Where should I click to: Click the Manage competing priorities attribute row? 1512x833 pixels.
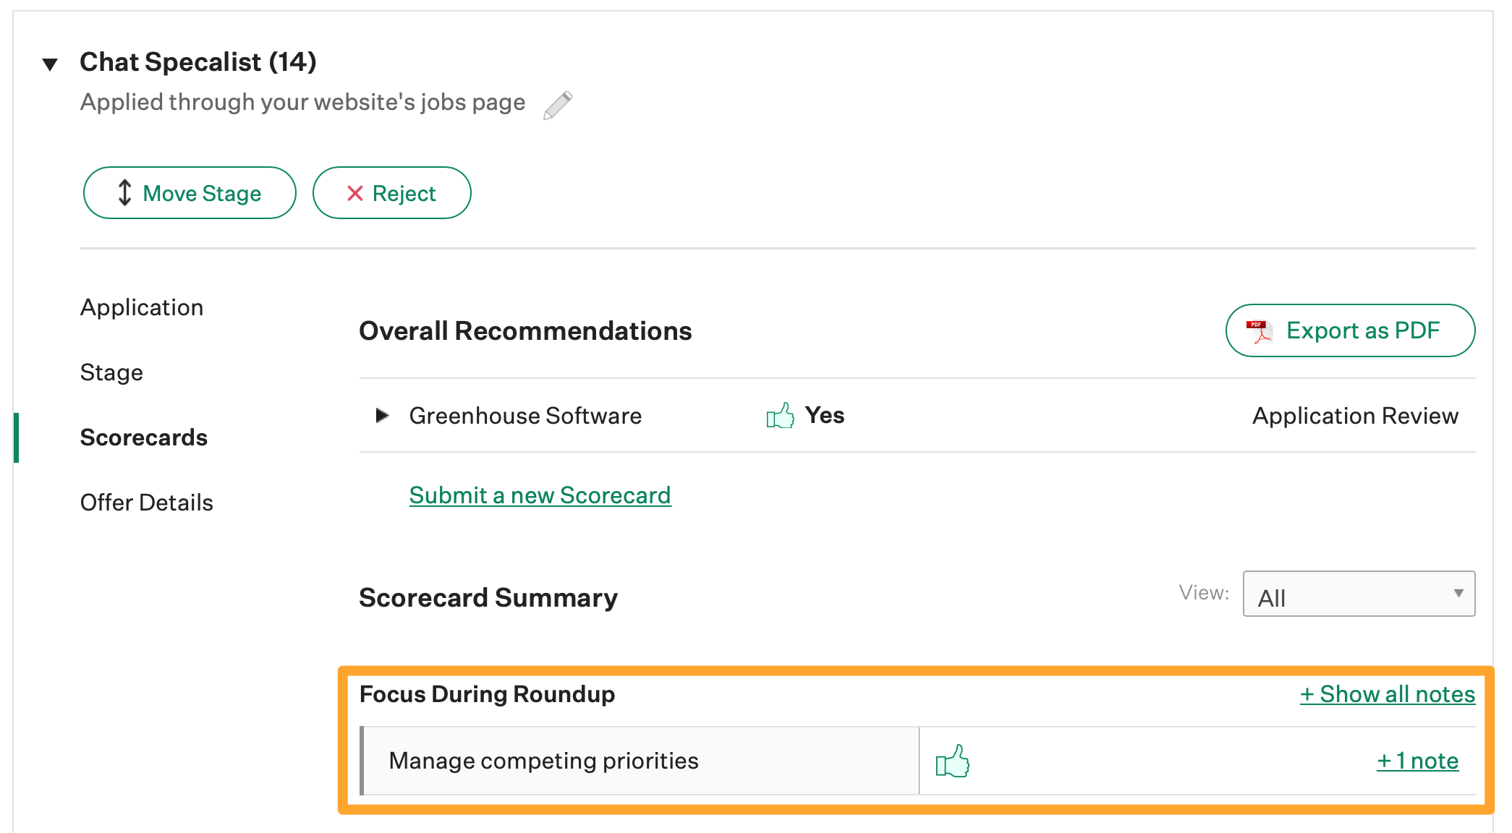coord(543,761)
